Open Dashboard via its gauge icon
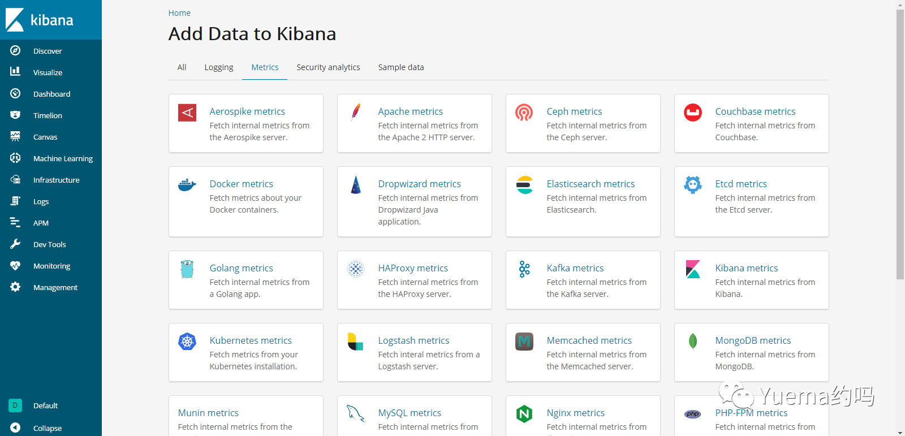Viewport: 905px width, 436px height. 15,93
